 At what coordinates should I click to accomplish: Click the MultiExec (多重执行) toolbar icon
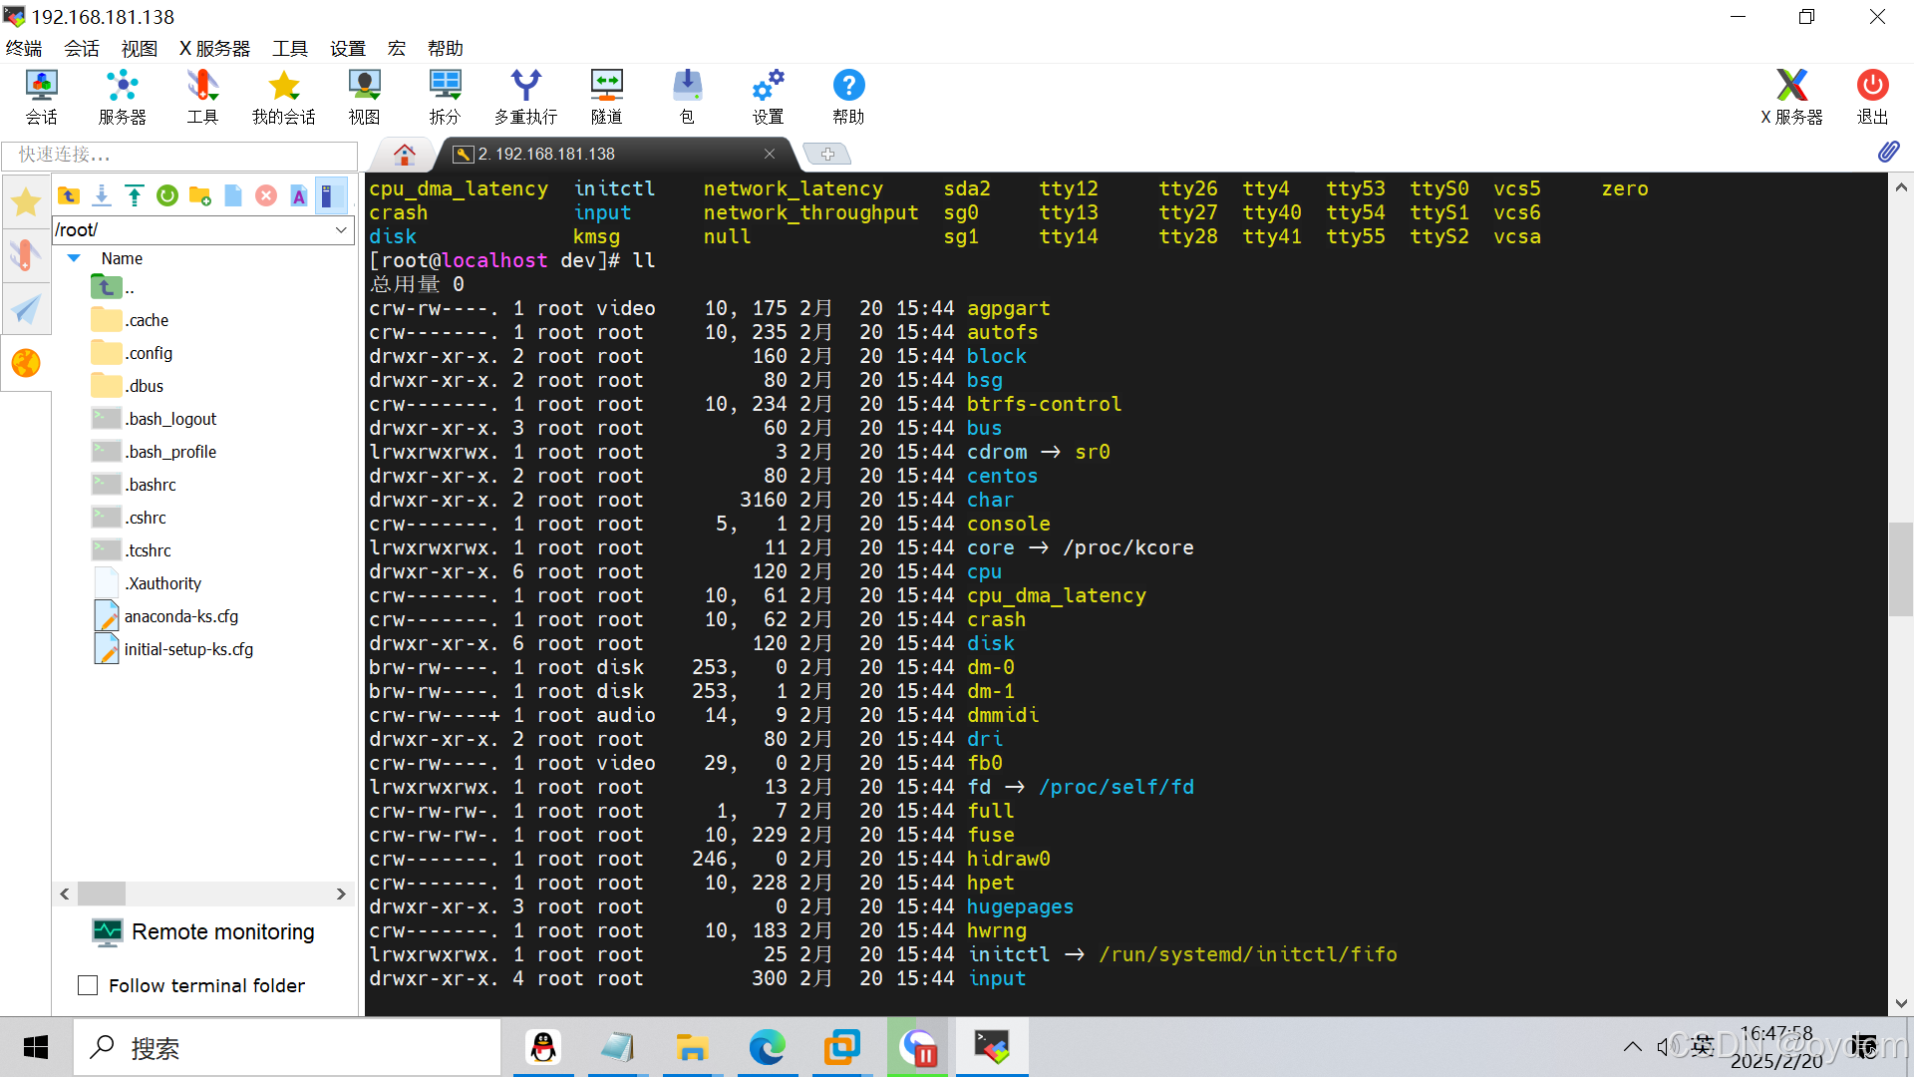tap(525, 97)
